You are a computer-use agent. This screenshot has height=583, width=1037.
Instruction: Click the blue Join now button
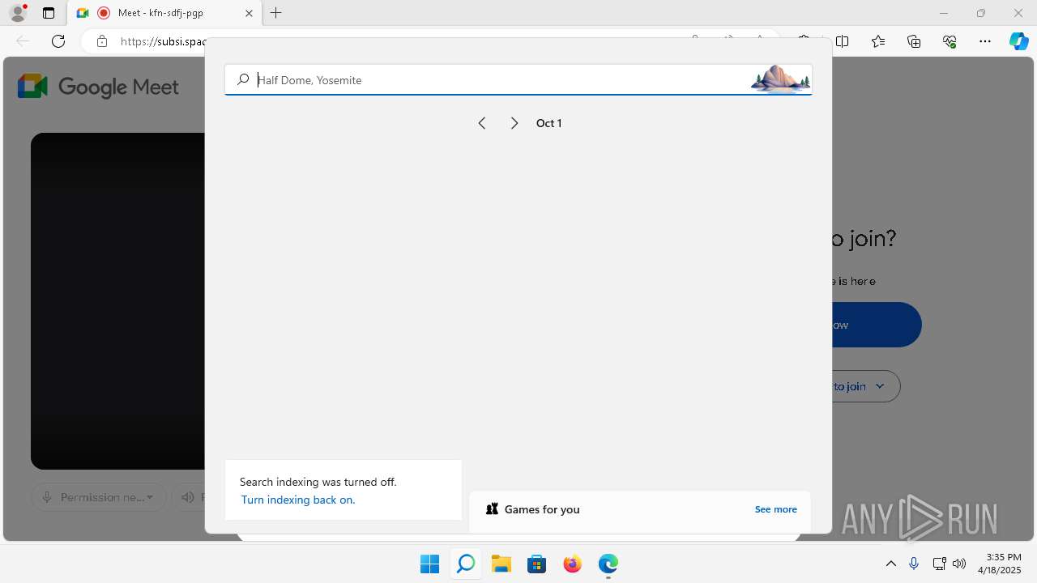click(x=877, y=325)
